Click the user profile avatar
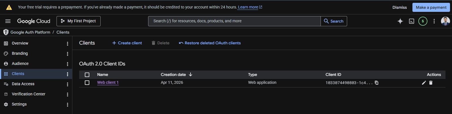 [x=445, y=21]
